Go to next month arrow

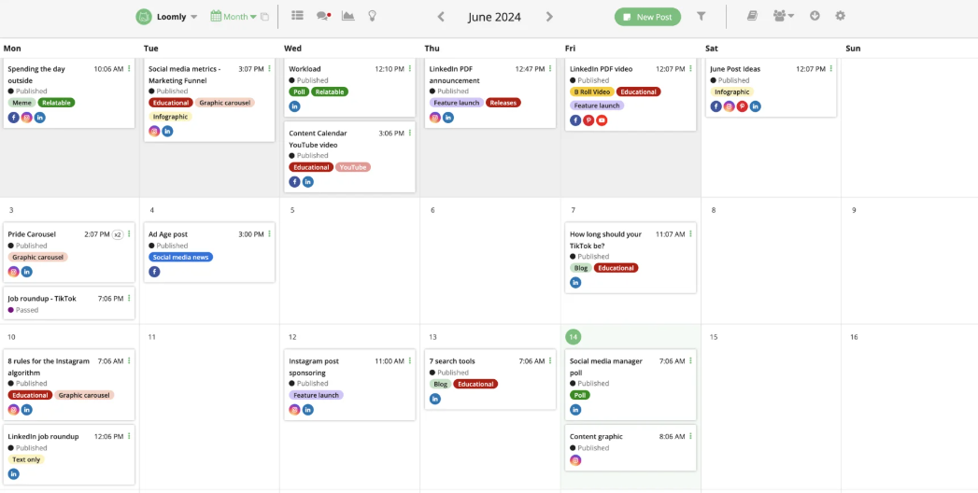549,17
